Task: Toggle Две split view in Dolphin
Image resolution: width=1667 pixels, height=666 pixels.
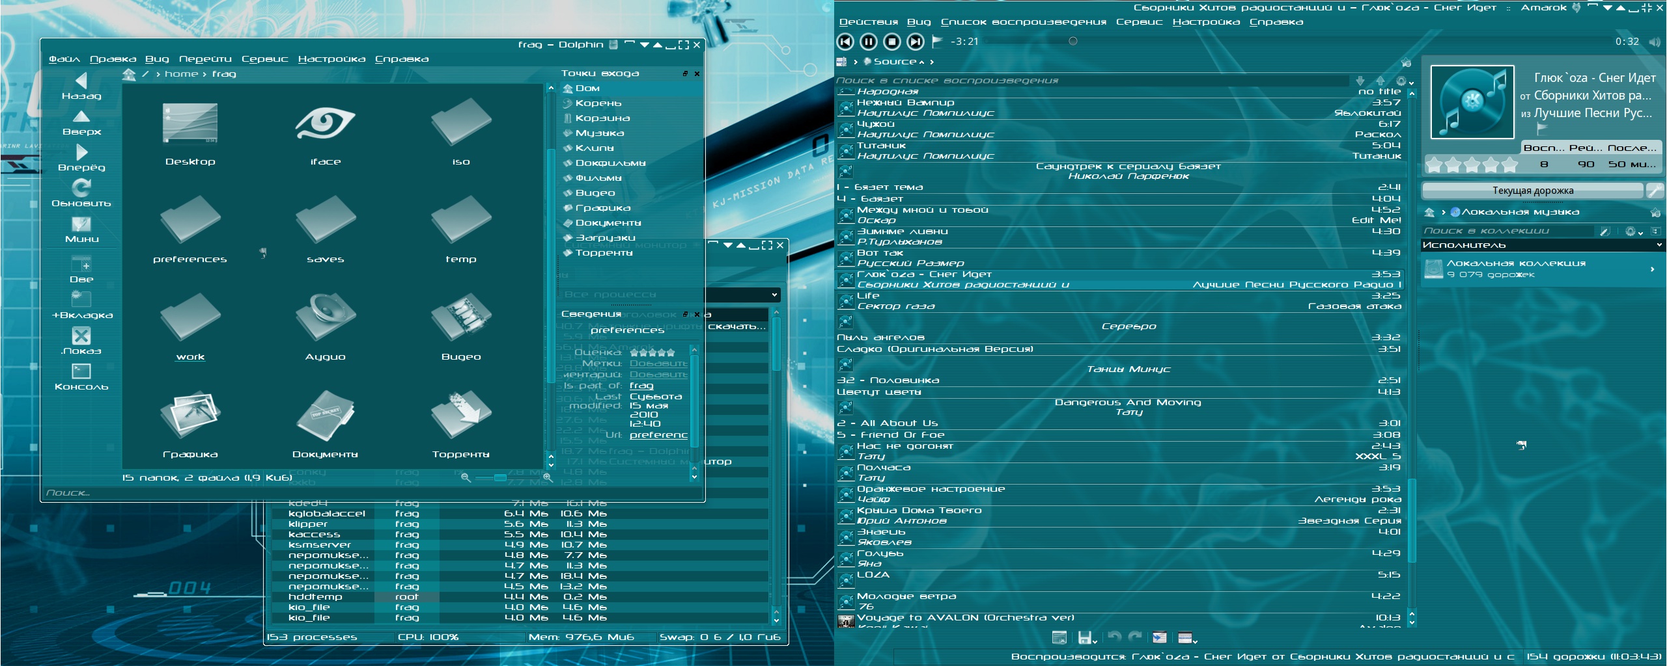Action: [x=81, y=271]
